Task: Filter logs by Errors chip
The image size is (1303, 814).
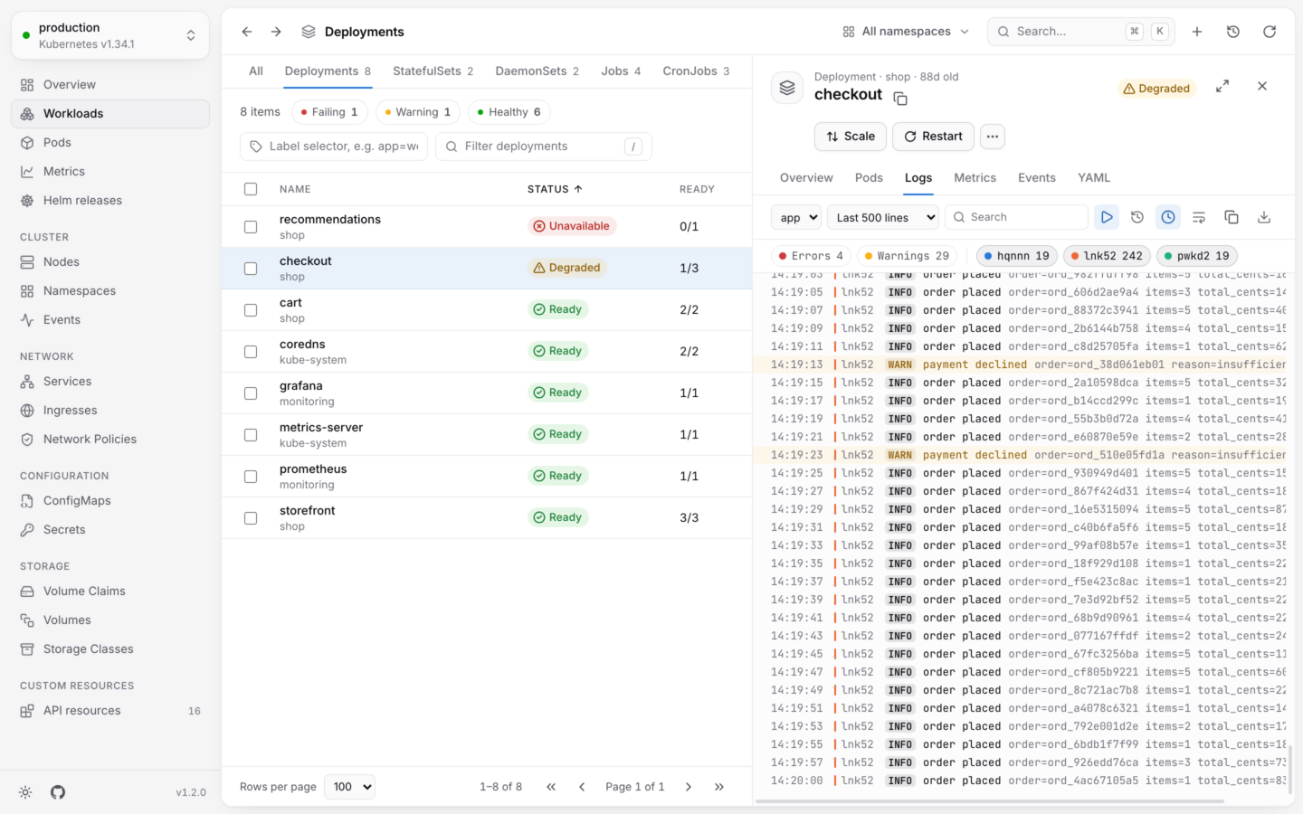Action: coord(811,256)
